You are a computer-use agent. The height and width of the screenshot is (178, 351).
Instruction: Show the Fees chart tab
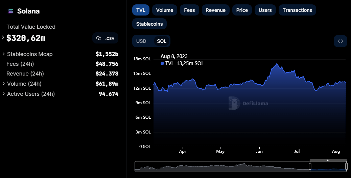[189, 10]
